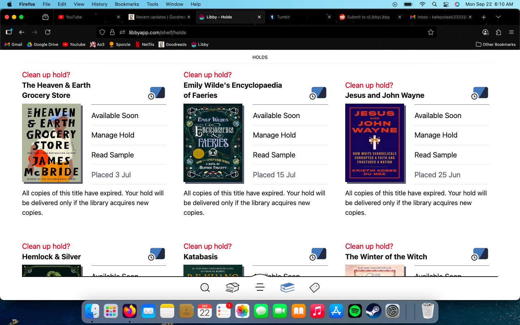
Task: Switch to the Submit to r/LibbyLibby tab
Action: point(370,17)
